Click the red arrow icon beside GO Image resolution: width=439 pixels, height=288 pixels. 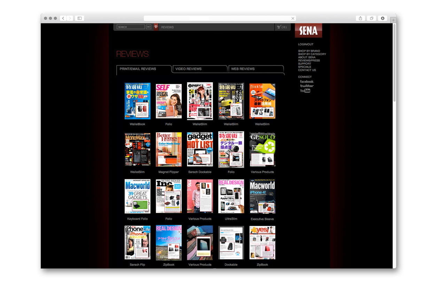[156, 27]
